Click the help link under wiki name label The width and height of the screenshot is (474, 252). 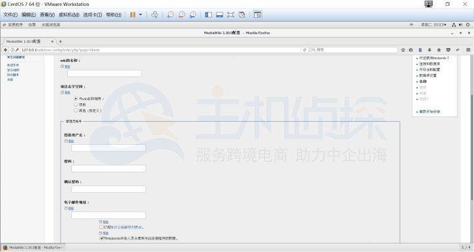67,66
